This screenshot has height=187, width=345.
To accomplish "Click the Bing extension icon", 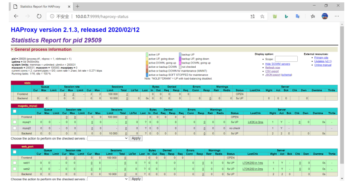I will (x=286, y=16).
